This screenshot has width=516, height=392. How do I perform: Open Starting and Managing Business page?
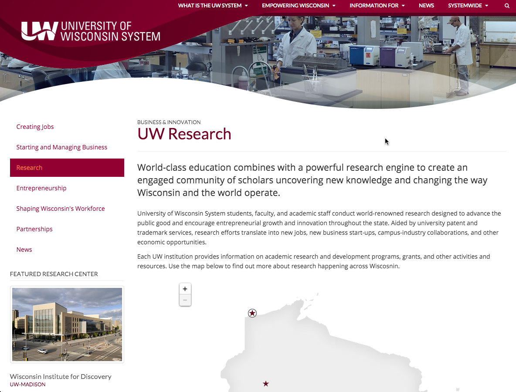click(62, 147)
